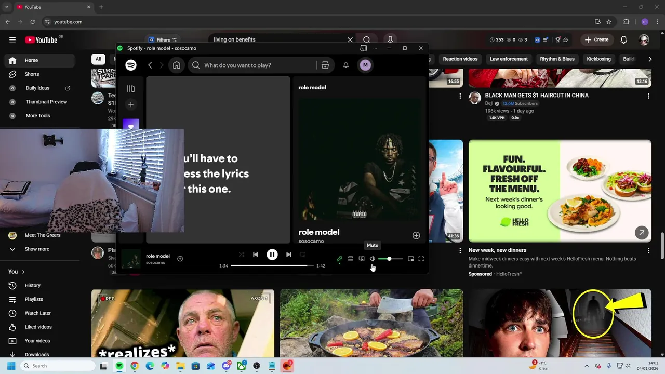Go back in Spotify navigation

[x=150, y=65]
